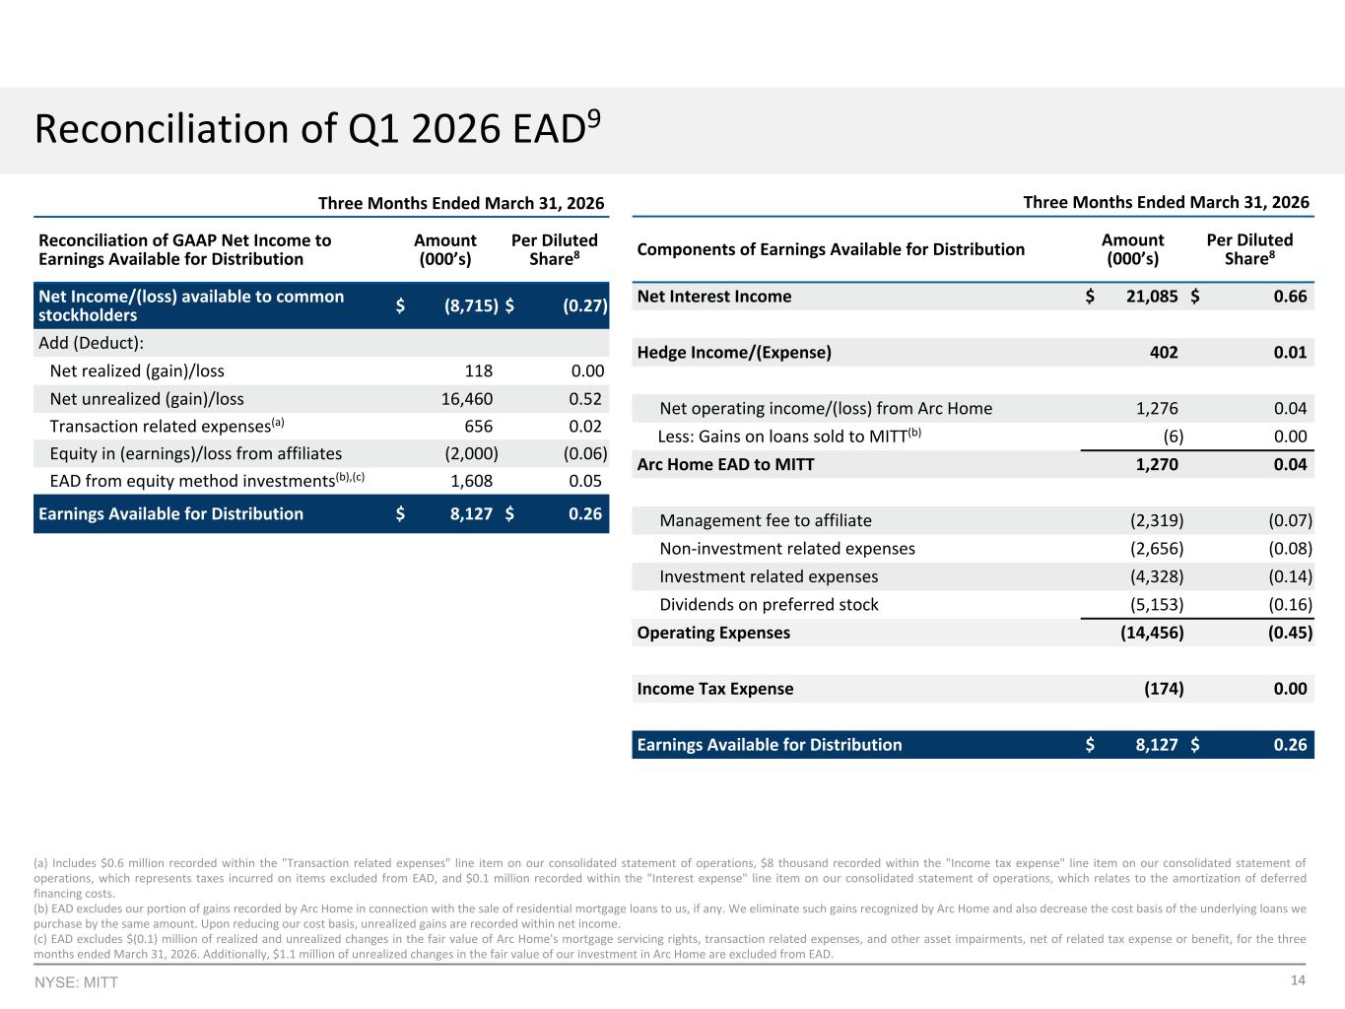Select the Net Interest Income row label
Image resolution: width=1345 pixels, height=1009 pixels.
click(x=714, y=297)
